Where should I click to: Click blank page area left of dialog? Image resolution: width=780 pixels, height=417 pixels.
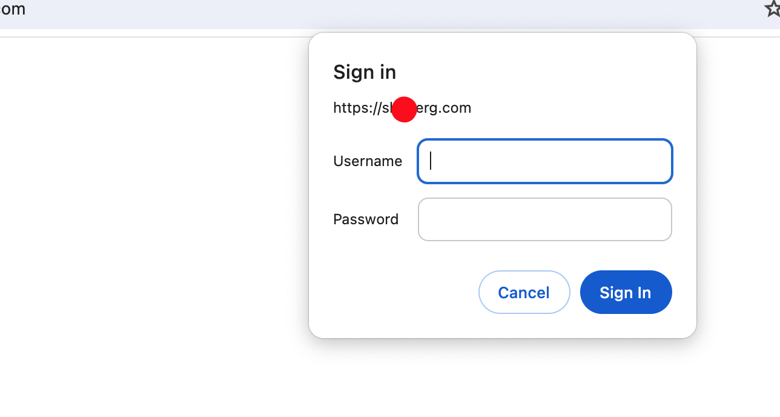[151, 212]
